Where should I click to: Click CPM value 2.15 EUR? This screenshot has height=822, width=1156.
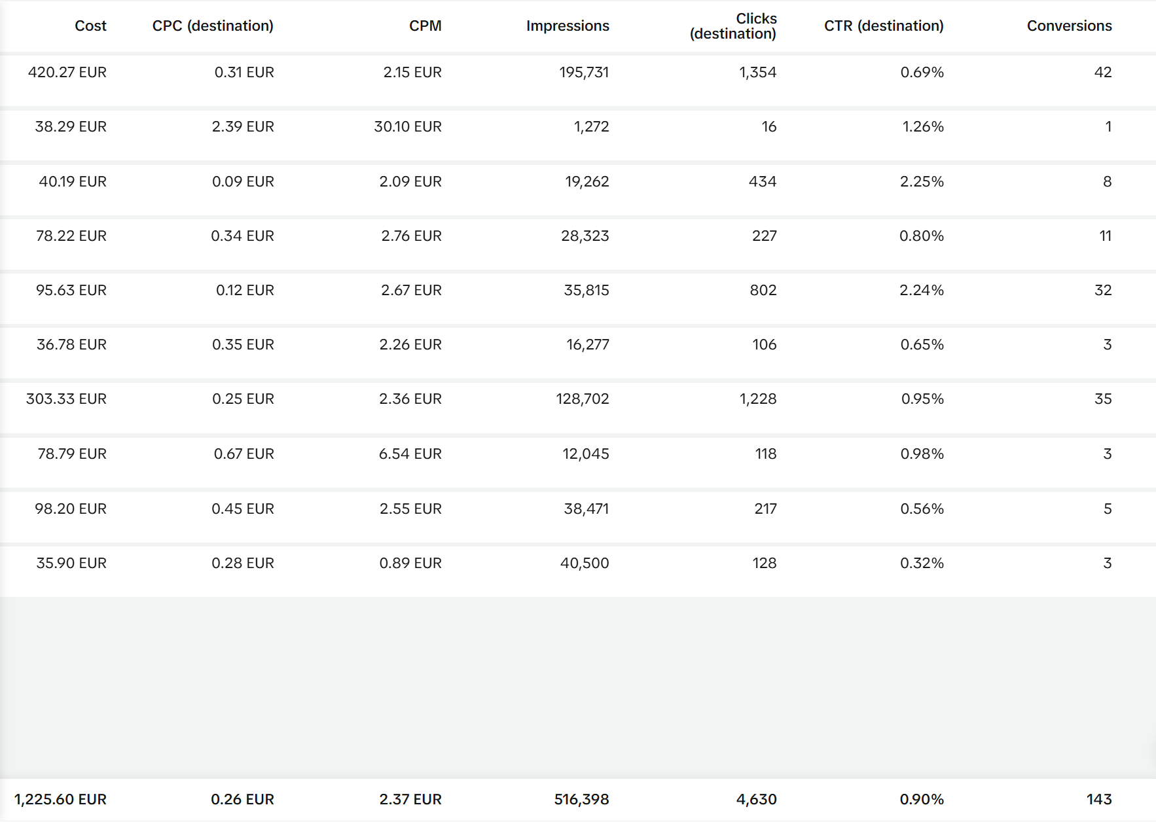pos(412,73)
